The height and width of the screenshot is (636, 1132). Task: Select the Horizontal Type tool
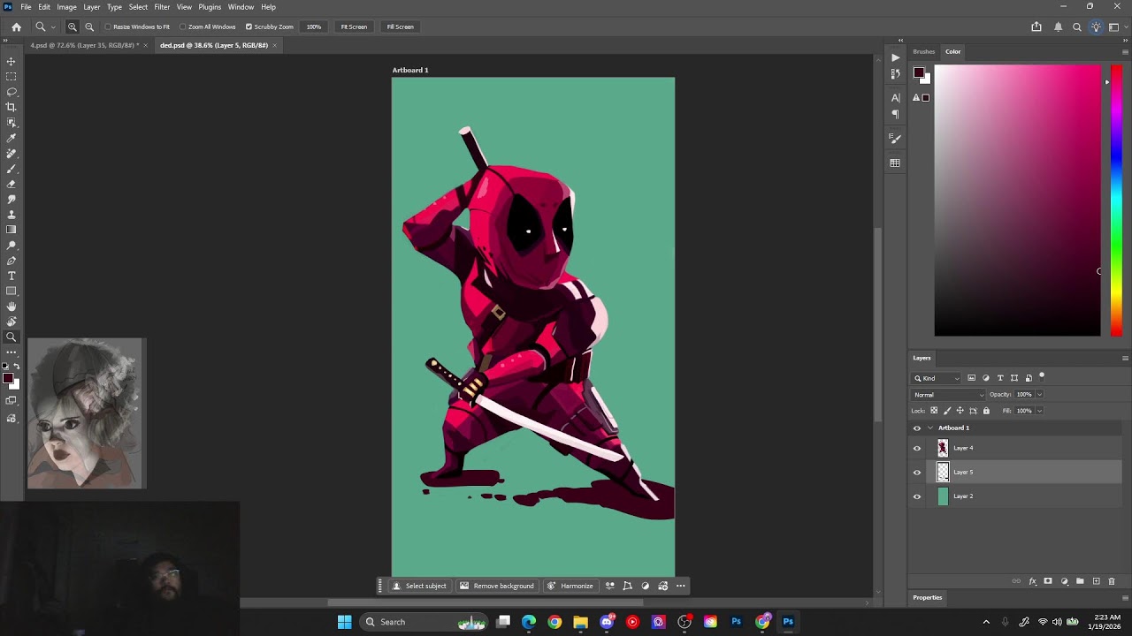[x=11, y=276]
